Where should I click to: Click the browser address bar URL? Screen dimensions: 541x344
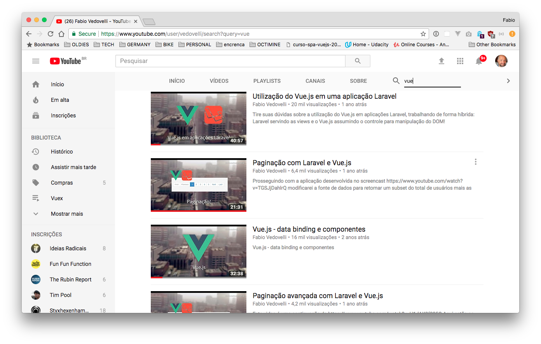(x=175, y=34)
